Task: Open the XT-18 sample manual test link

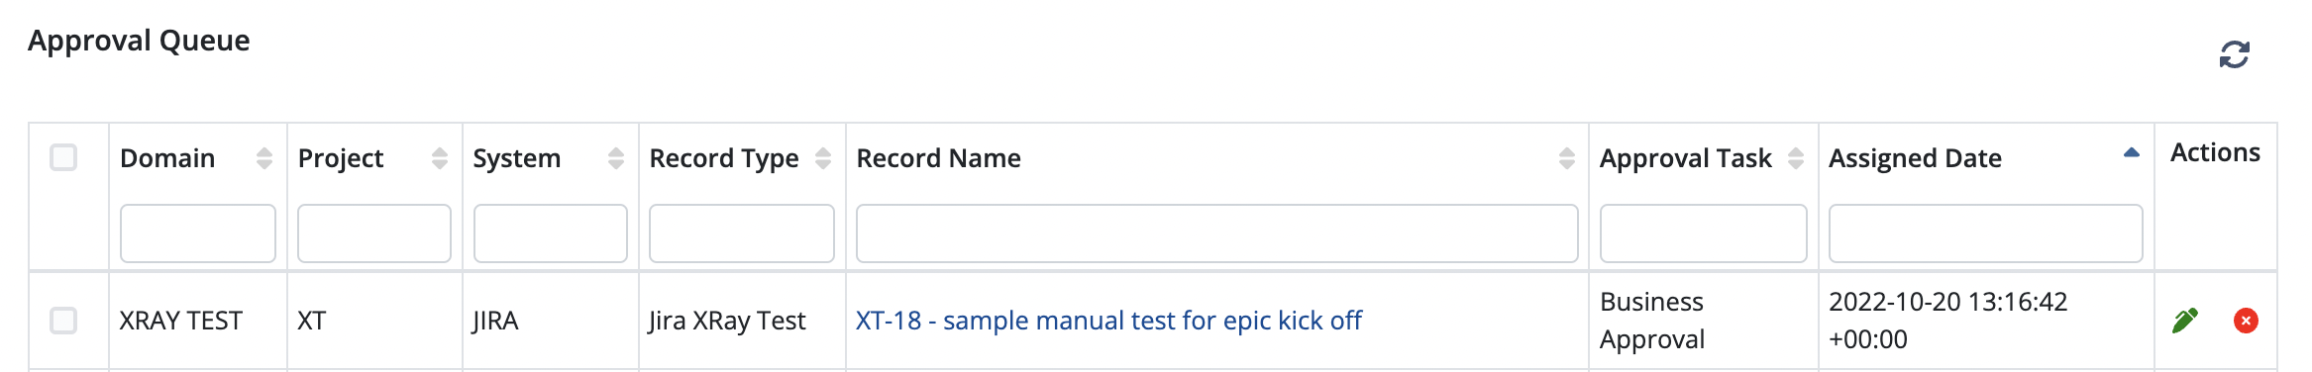Action: click(1108, 321)
